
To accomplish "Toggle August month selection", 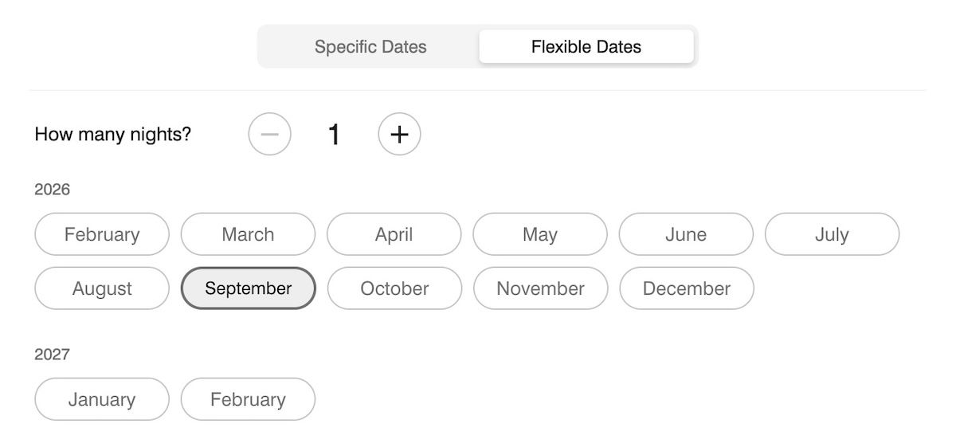I will click(102, 288).
